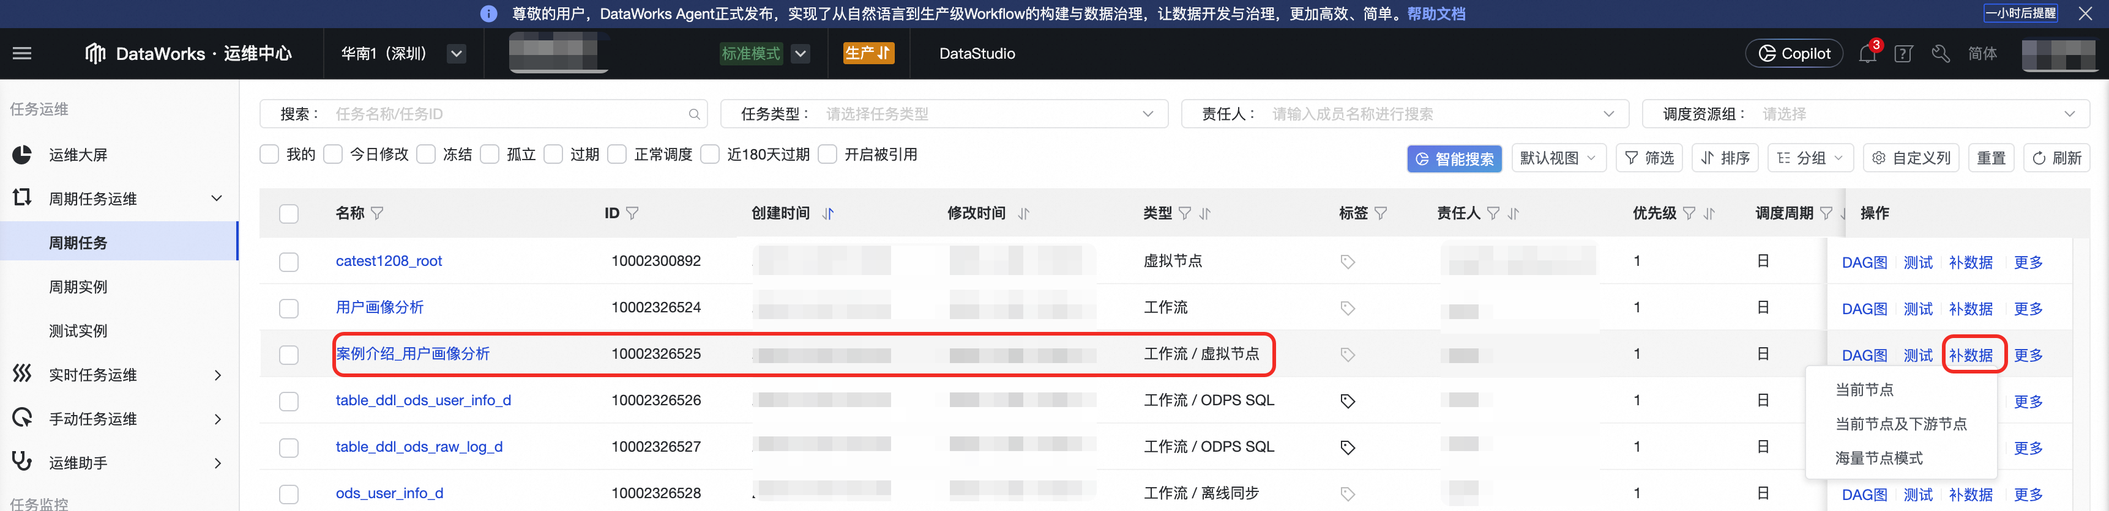This screenshot has width=2109, height=511.
Task: Close the announcement banner
Action: click(2085, 13)
